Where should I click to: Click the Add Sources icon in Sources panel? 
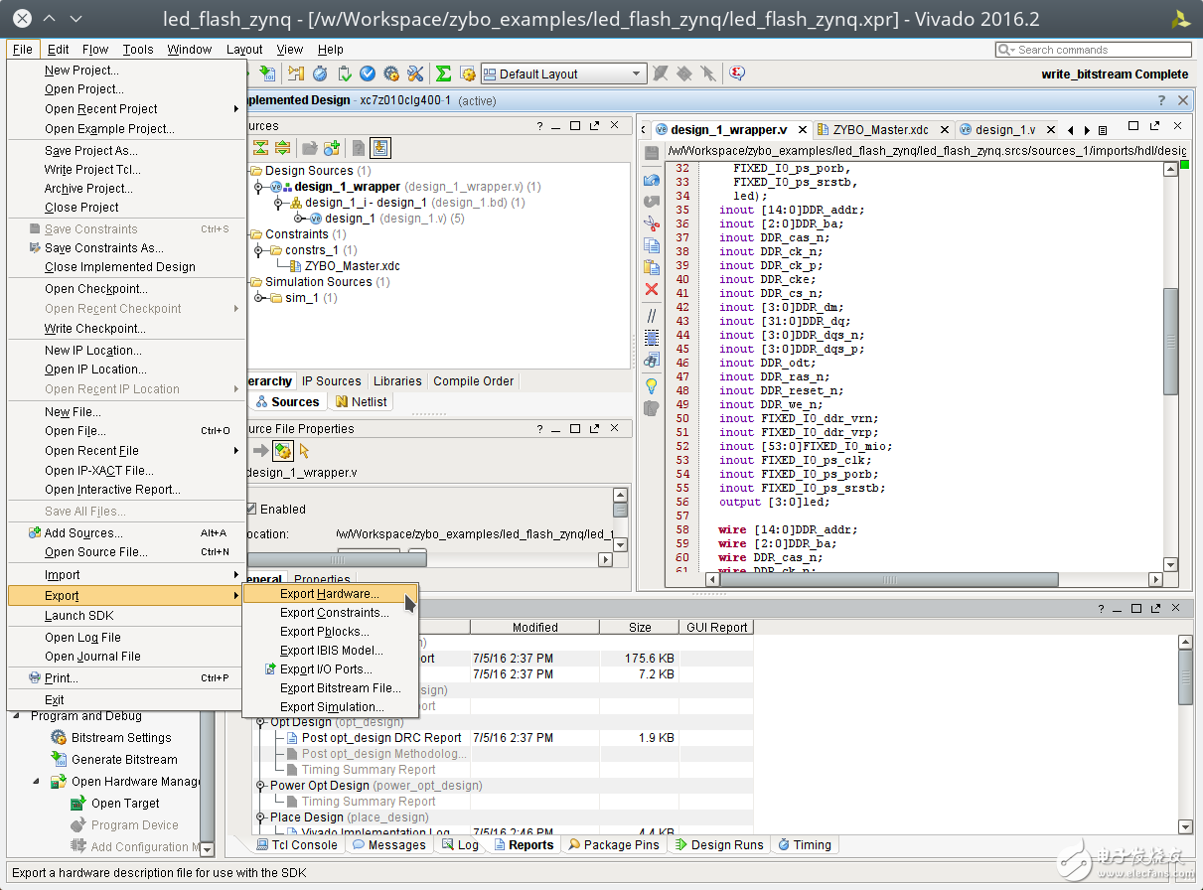[x=332, y=148]
